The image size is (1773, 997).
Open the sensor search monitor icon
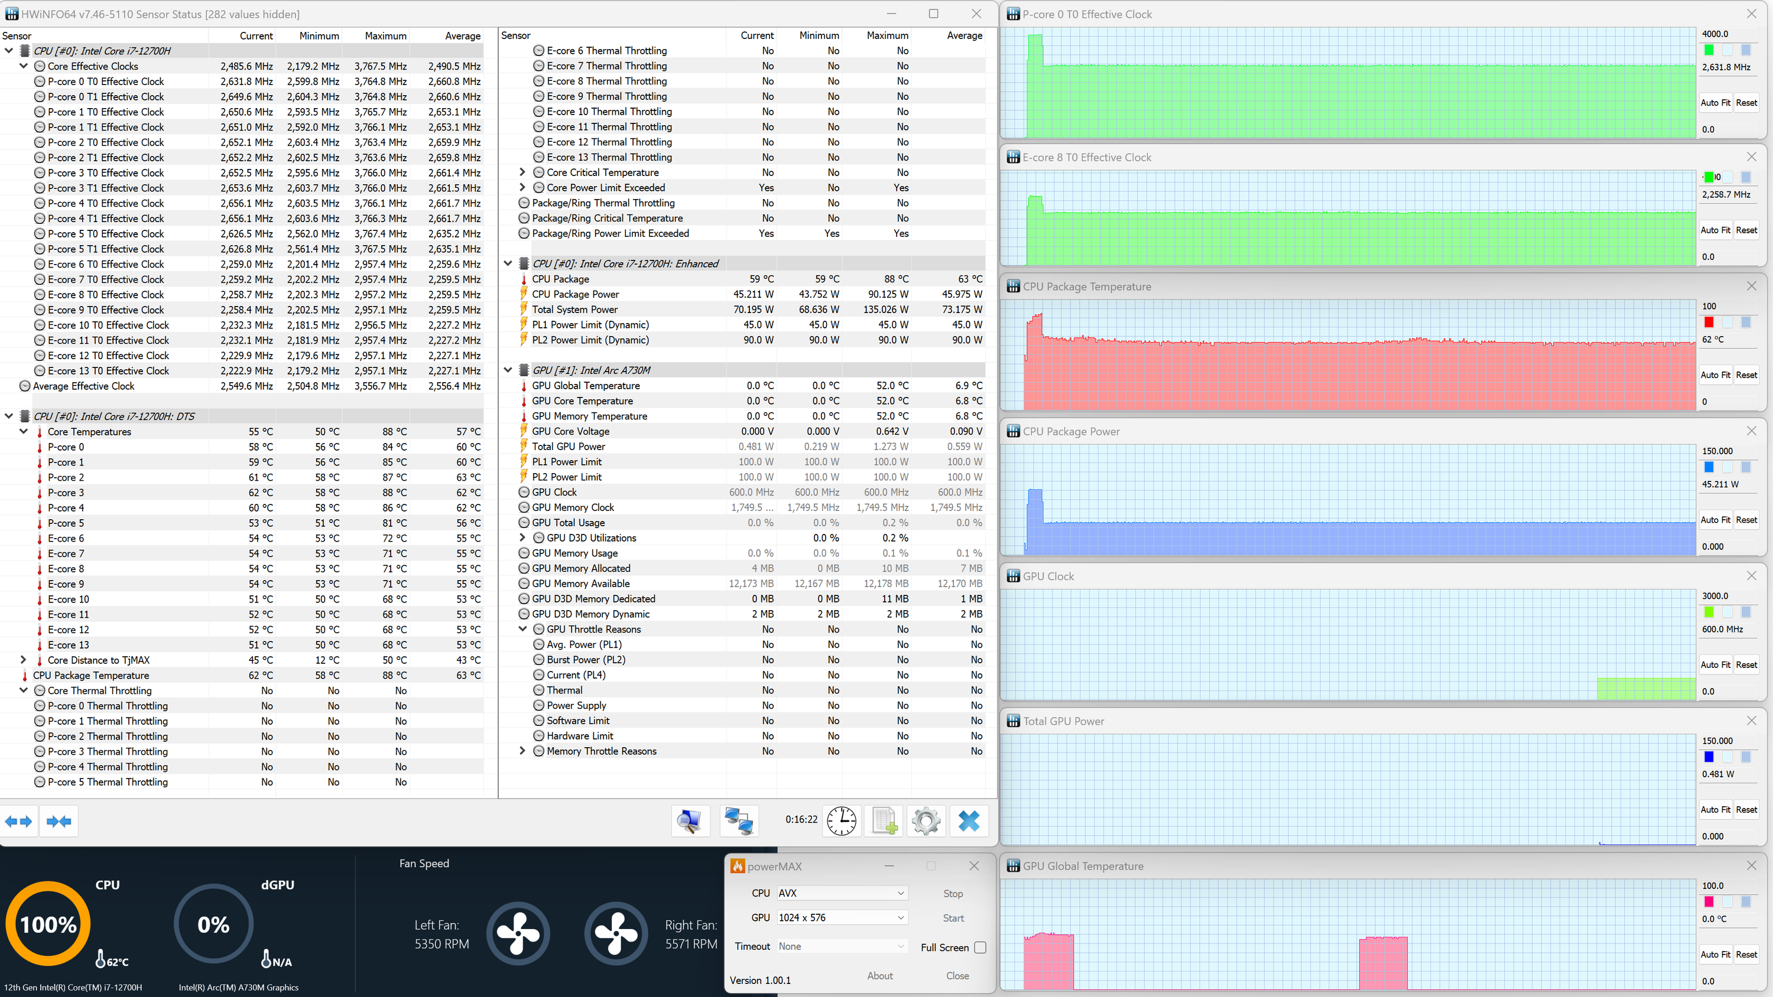690,821
